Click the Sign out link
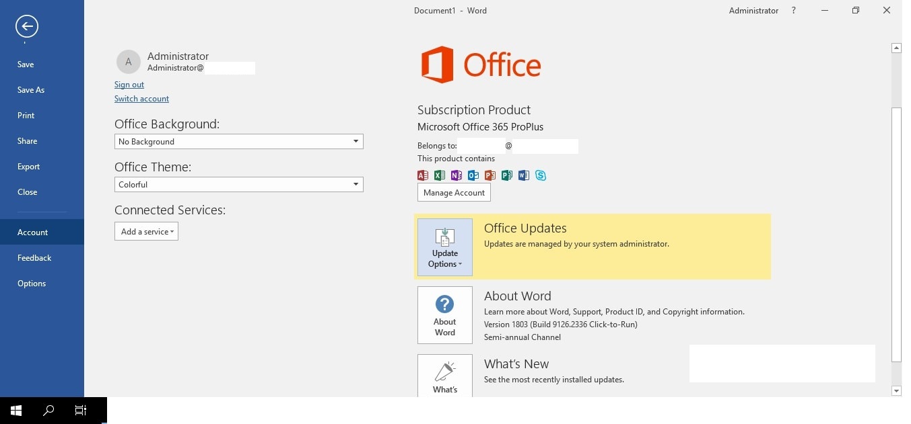Viewport: 911px width, 424px height. pyautogui.click(x=129, y=85)
